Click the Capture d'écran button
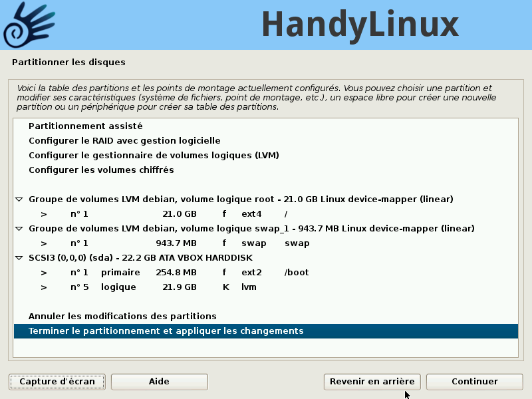 click(x=57, y=382)
